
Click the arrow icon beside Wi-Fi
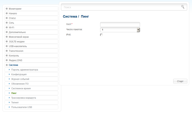click(7, 27)
